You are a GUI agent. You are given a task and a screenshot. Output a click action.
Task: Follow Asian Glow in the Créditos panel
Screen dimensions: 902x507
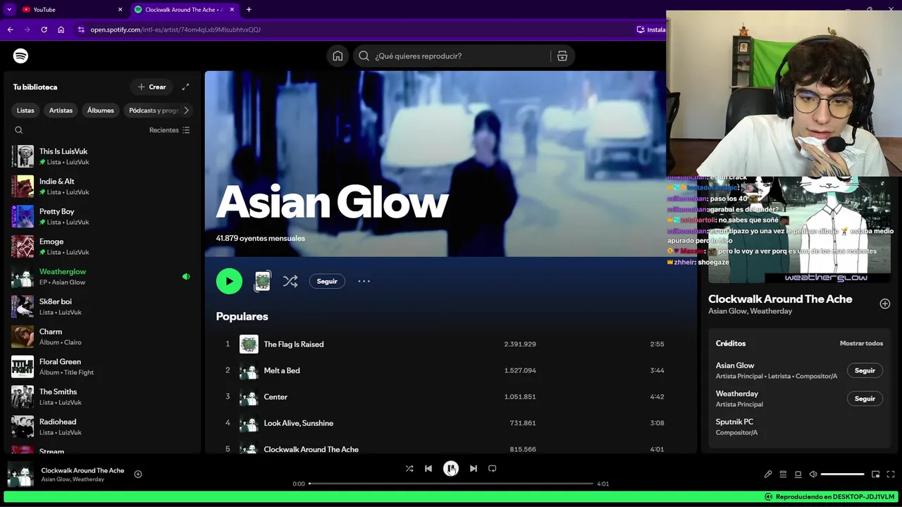point(865,370)
